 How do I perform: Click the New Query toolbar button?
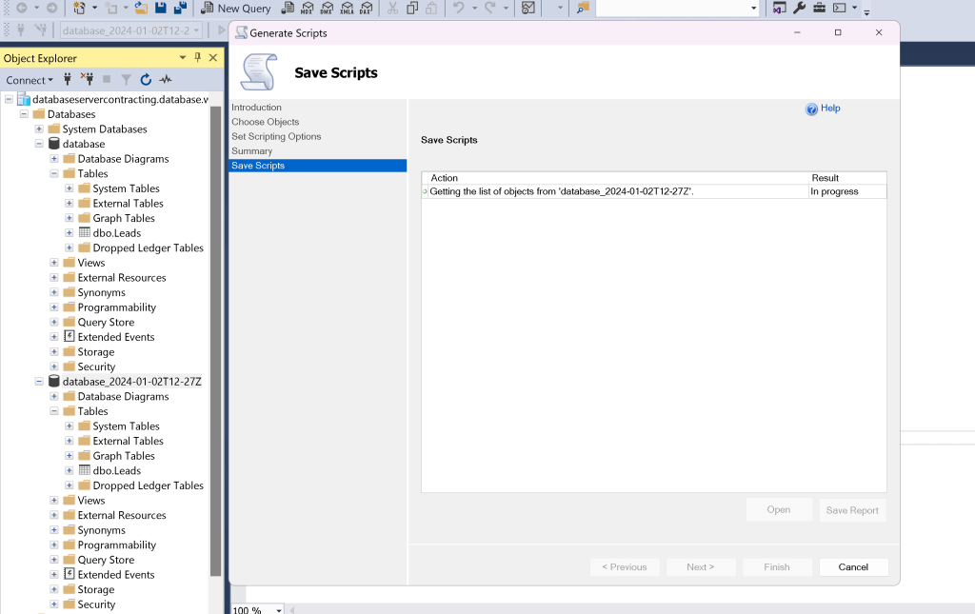coord(236,8)
